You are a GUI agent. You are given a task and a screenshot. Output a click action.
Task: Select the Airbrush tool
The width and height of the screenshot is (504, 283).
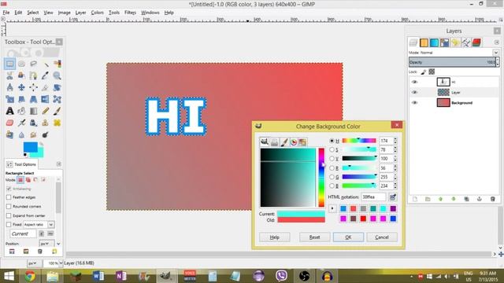21,123
